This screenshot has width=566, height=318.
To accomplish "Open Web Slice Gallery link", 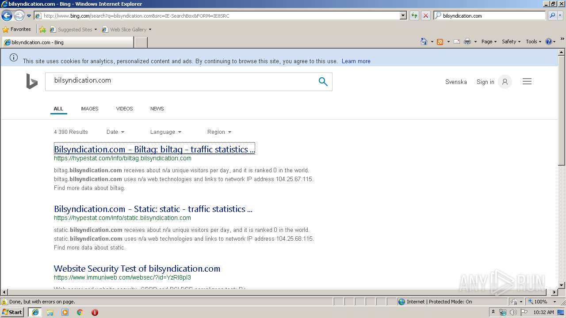I will coord(126,30).
